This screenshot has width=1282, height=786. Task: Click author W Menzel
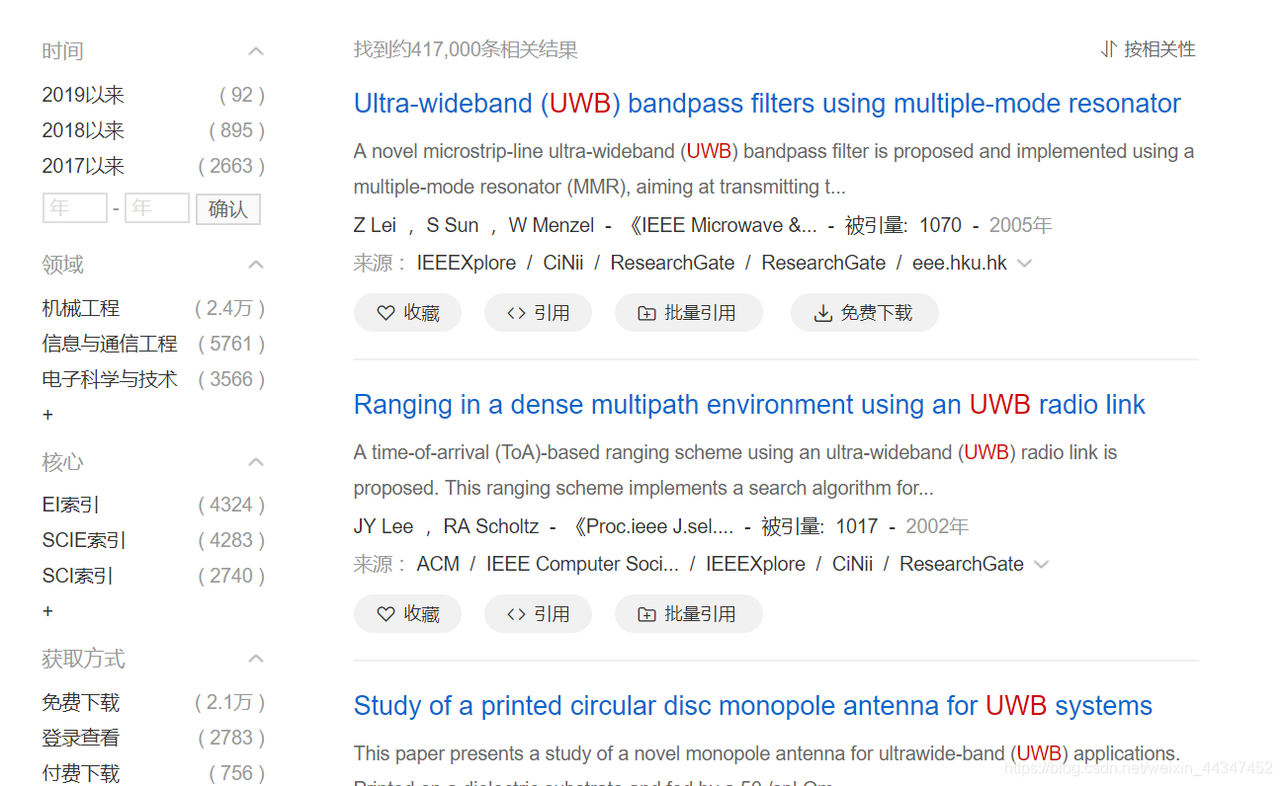(552, 225)
